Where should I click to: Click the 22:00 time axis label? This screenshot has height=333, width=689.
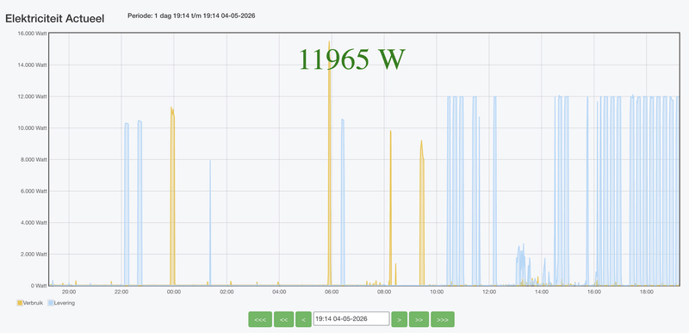coord(121,292)
